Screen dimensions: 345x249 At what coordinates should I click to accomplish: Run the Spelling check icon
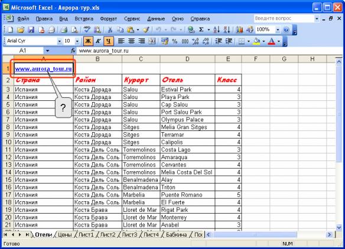tap(87, 30)
